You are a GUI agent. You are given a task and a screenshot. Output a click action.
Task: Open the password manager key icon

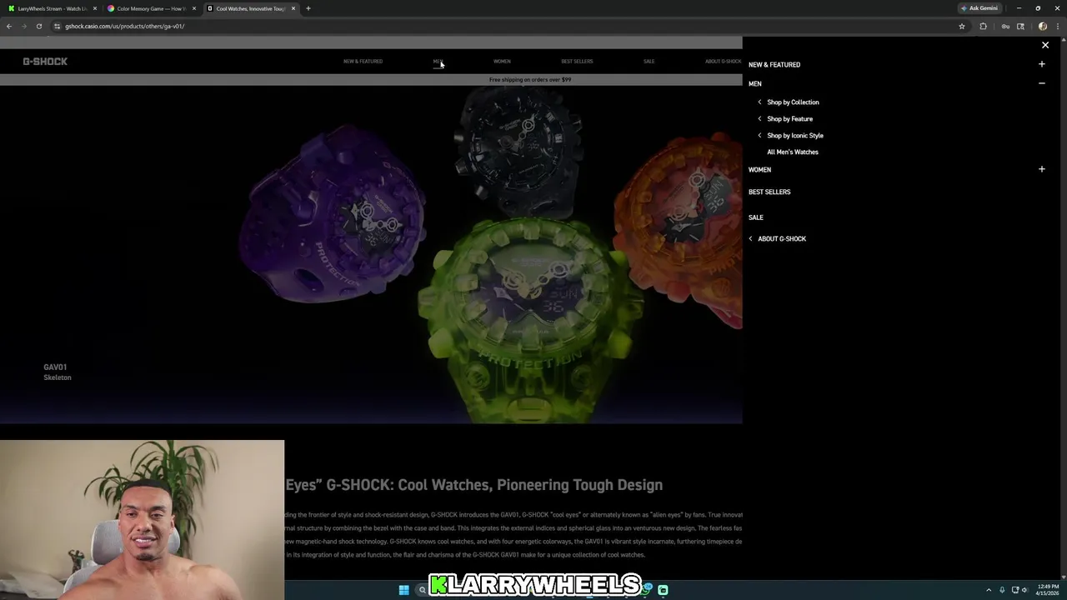pyautogui.click(x=1005, y=26)
